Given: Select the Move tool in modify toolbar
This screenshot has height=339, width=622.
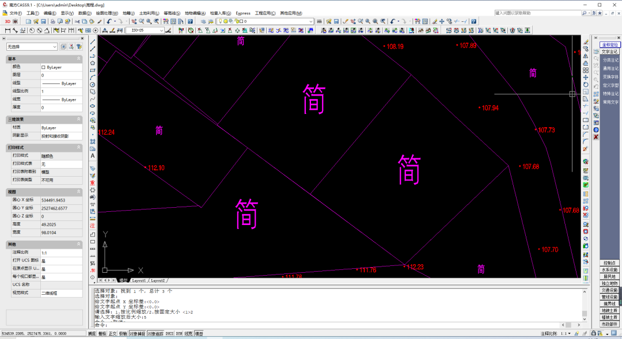Looking at the screenshot, I should coord(586,77).
